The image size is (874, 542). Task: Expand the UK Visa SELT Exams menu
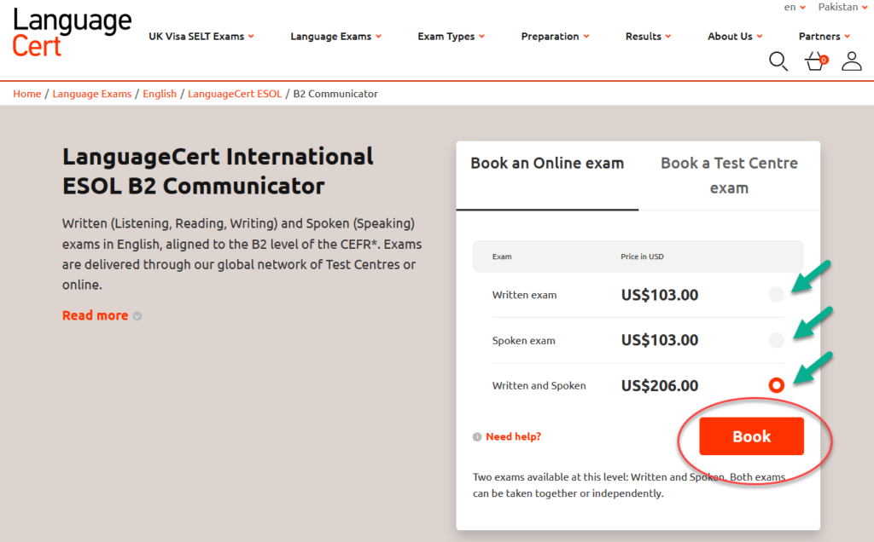click(x=201, y=36)
